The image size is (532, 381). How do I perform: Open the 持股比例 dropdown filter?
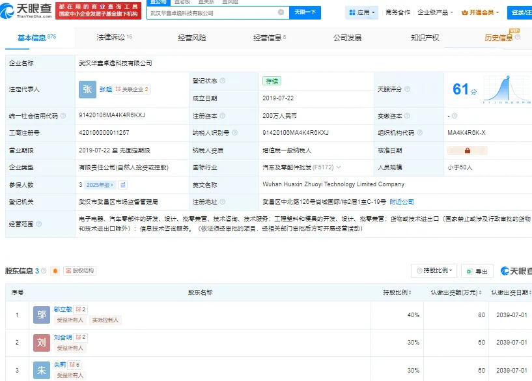(x=434, y=271)
